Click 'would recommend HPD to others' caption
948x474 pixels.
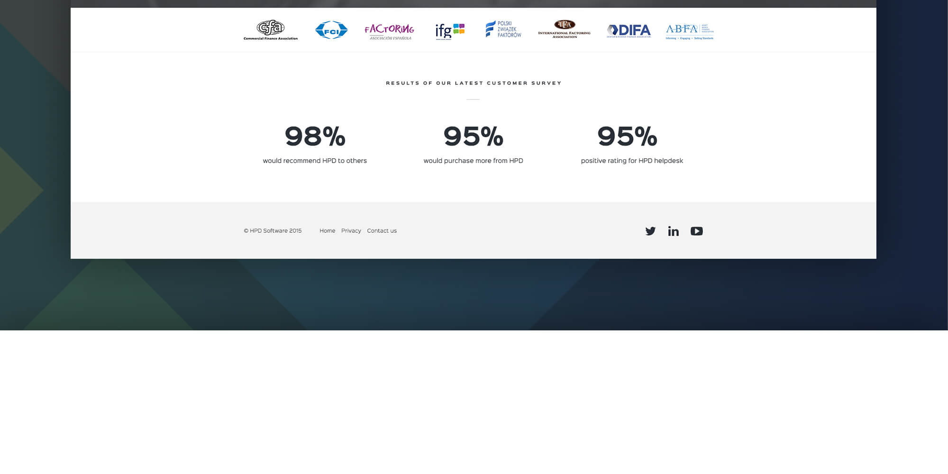315,161
